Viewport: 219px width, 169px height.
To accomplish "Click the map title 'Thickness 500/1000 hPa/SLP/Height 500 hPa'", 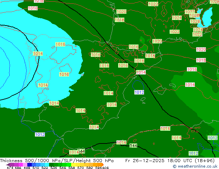I will tap(57, 161).
